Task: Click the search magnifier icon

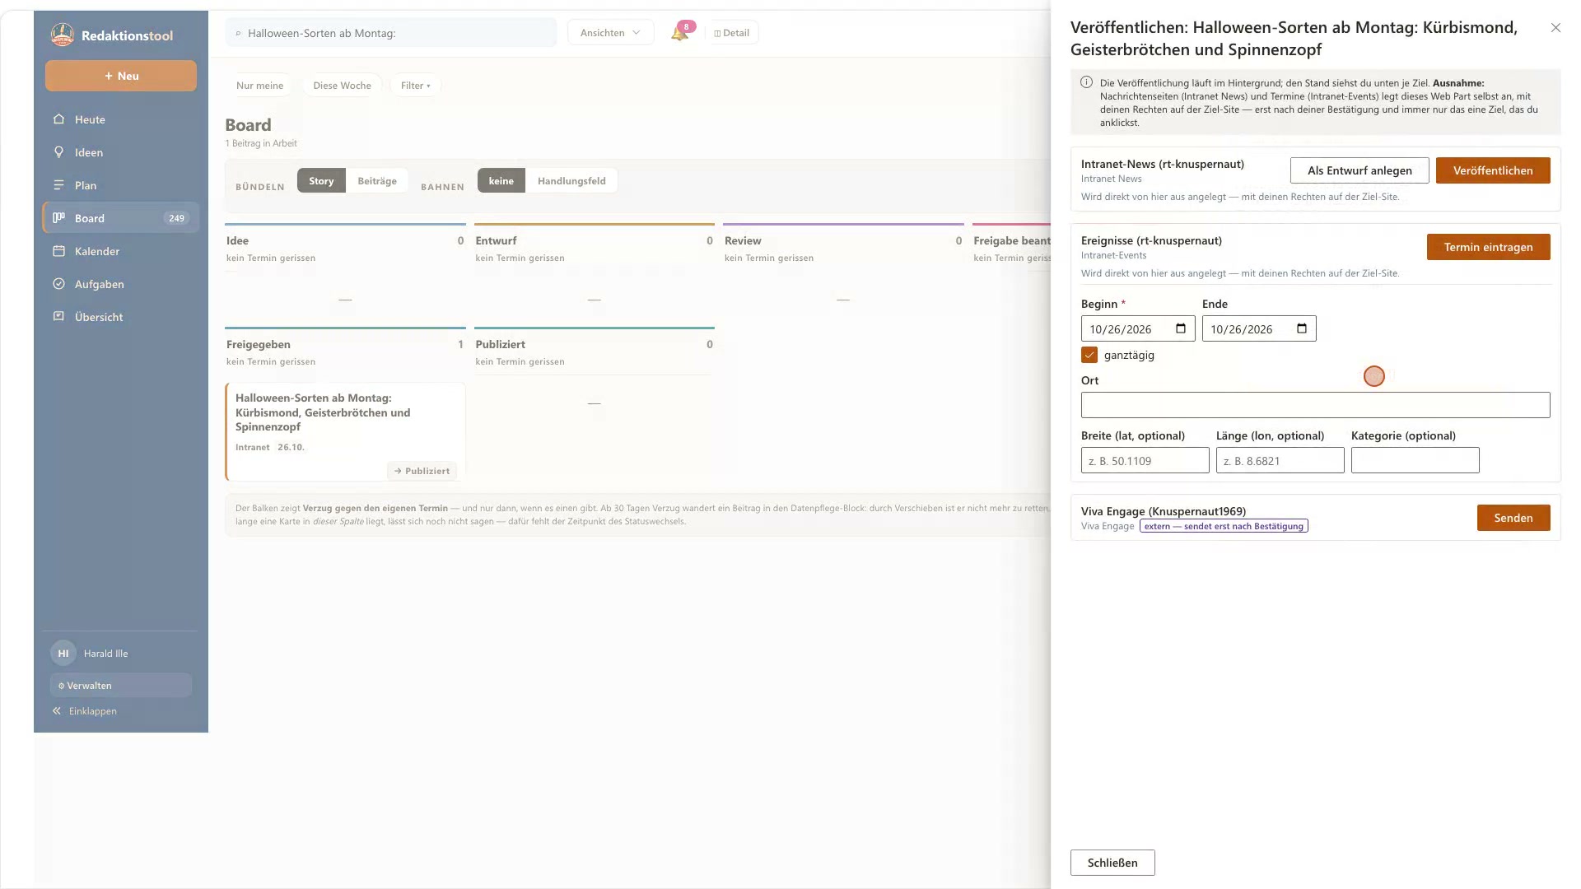Action: pyautogui.click(x=239, y=34)
